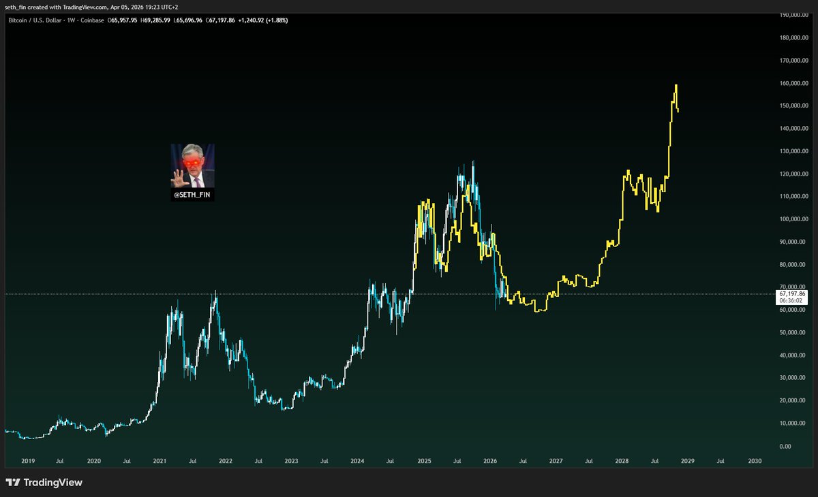Viewport: 818px width, 497px height.
Task: Click the 110,000.00 price axis label
Action: point(794,196)
